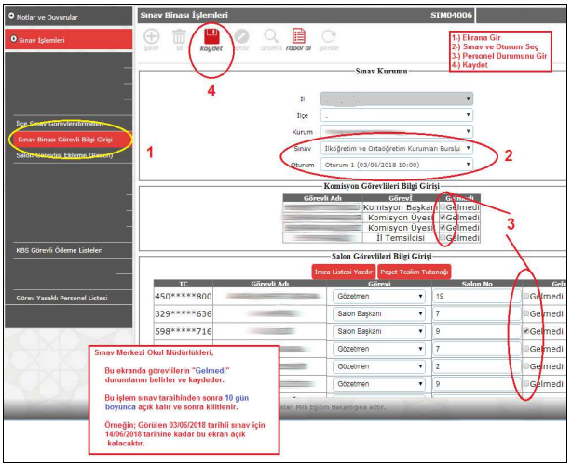Tick 'Gelmedi' for Gözetmen in salon 2
The width and height of the screenshot is (572, 465).
pyautogui.click(x=526, y=366)
